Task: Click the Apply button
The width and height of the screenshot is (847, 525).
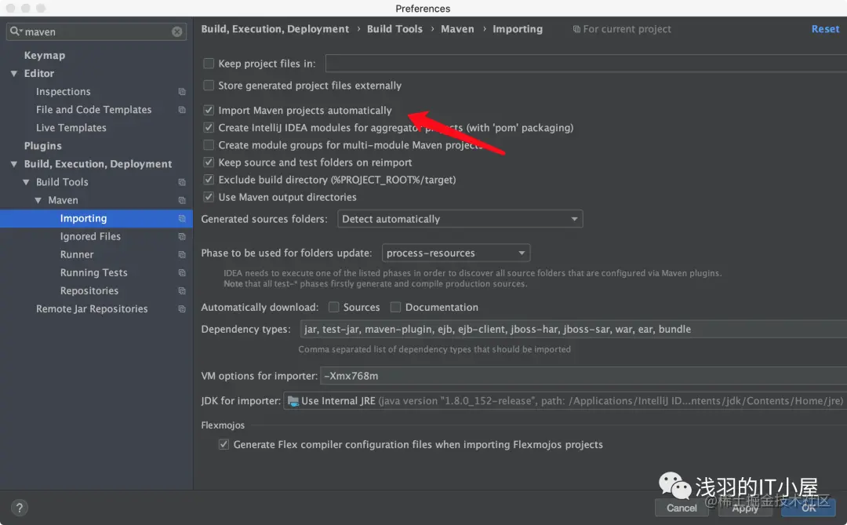Action: (x=745, y=508)
